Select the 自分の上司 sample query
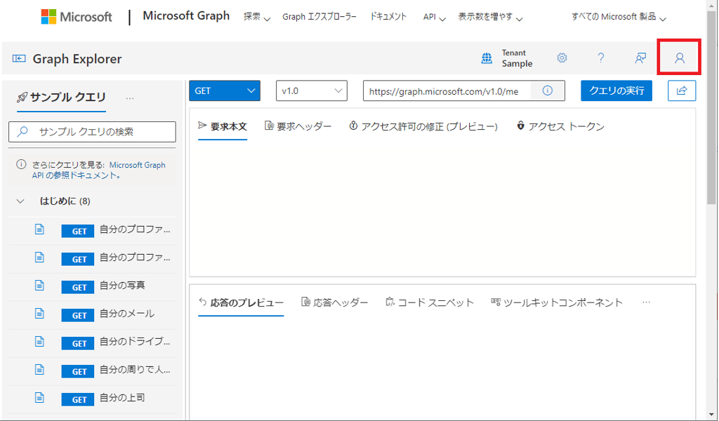The image size is (719, 421). (x=122, y=397)
